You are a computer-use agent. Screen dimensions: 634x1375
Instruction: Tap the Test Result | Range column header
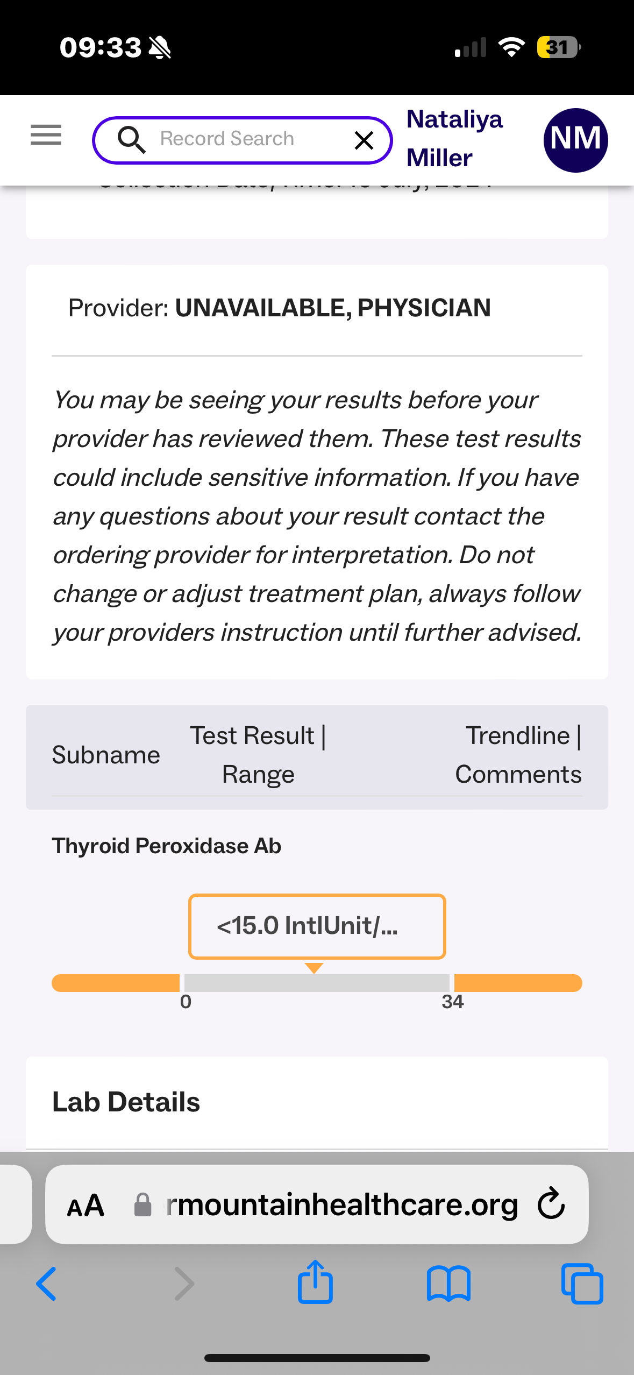coord(258,755)
